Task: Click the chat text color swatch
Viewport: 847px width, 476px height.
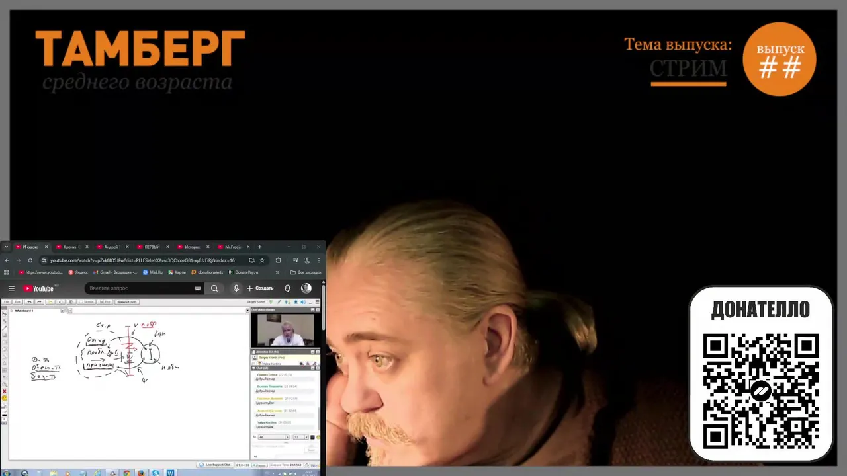Action: point(312,437)
